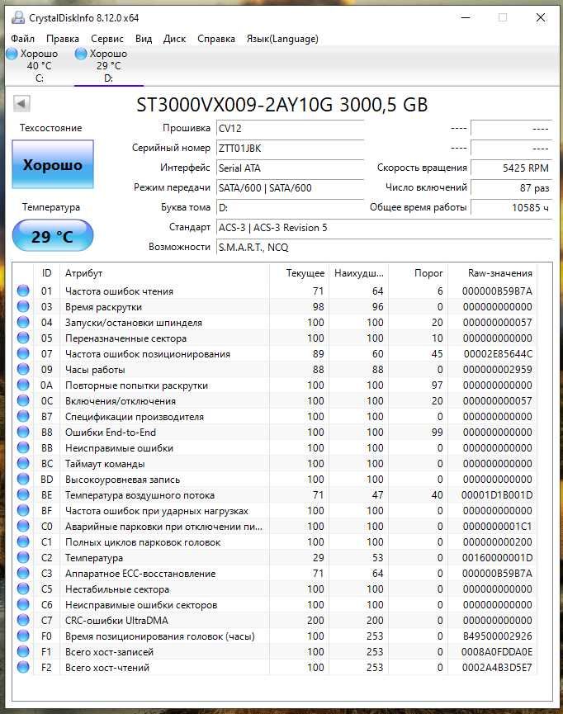The image size is (563, 714).
Task: Click status orb for 03 Время раскрутки
Action: tap(23, 306)
